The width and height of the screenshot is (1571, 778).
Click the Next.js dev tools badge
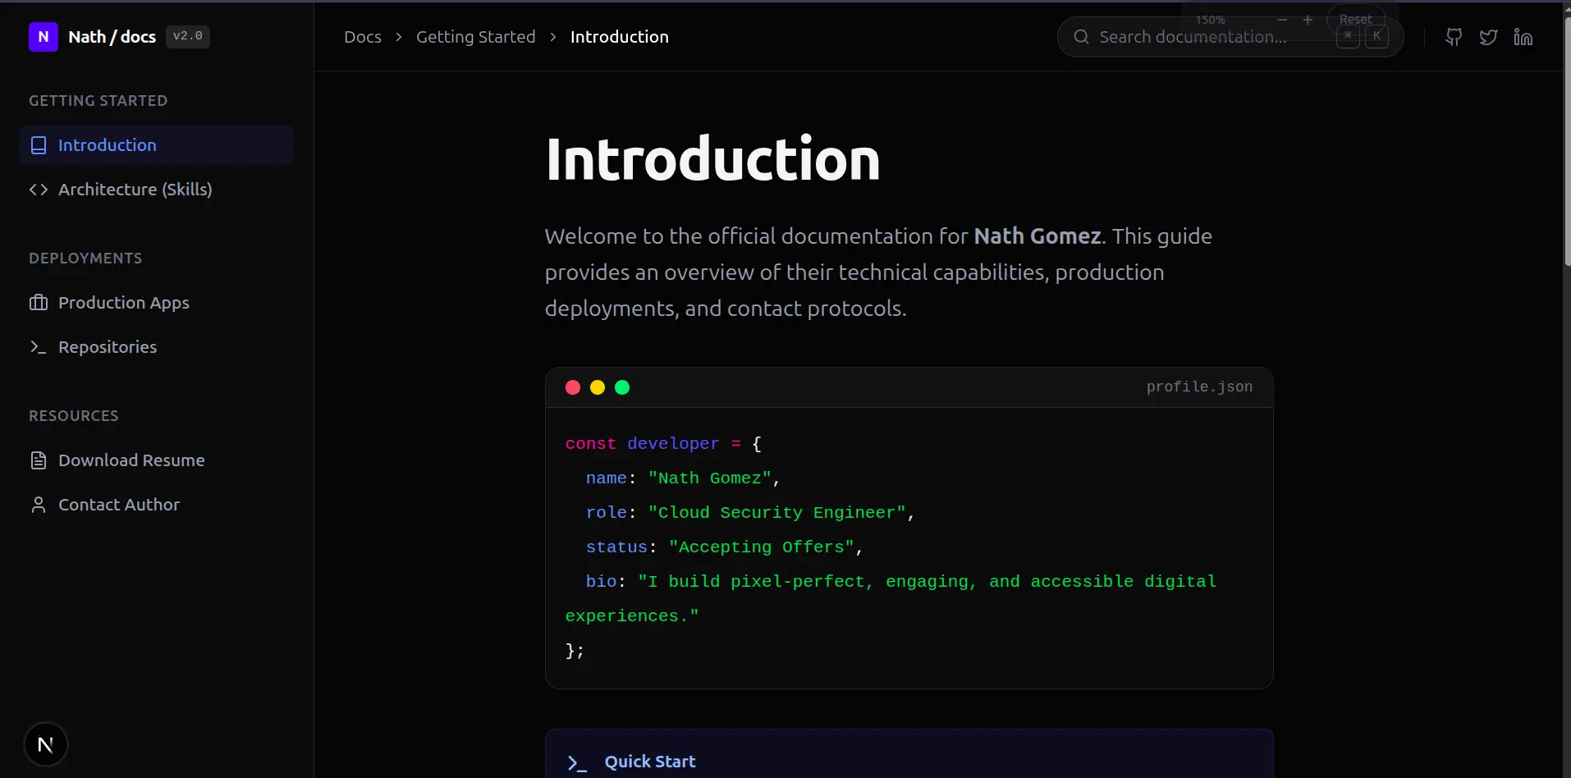coord(46,744)
